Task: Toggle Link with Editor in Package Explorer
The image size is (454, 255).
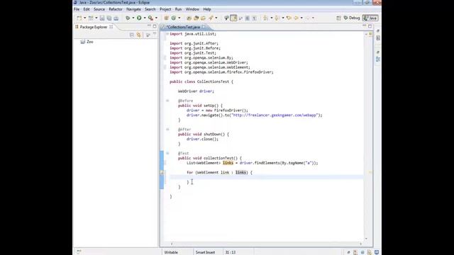Action: [139, 35]
